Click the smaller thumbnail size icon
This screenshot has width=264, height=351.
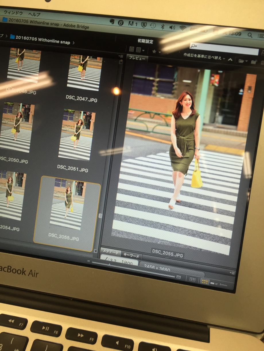(x=89, y=261)
